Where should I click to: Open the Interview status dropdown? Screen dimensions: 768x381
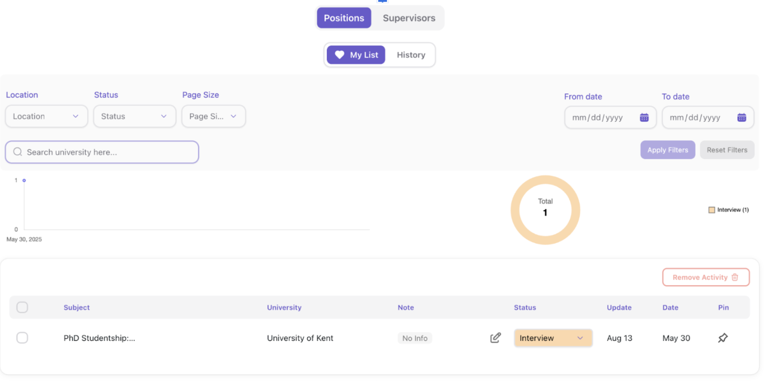553,338
